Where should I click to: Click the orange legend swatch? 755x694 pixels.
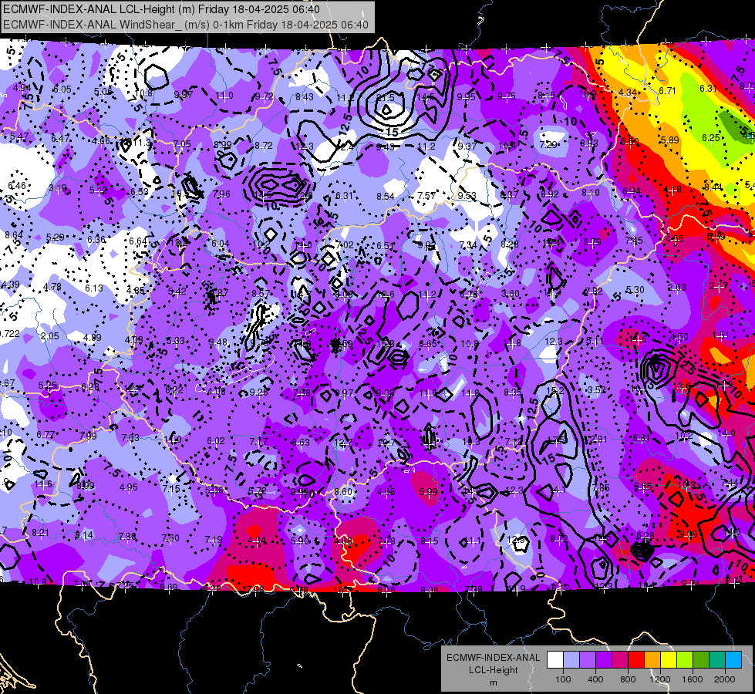click(x=652, y=660)
